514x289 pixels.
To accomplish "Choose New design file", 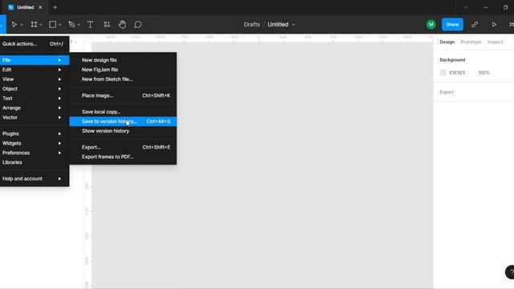I will tap(123, 60).
